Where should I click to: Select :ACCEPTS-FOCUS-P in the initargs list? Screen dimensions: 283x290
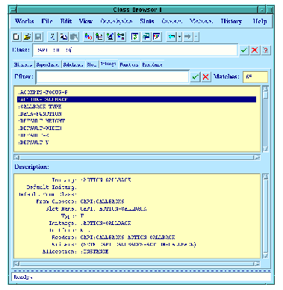[x=137, y=93]
